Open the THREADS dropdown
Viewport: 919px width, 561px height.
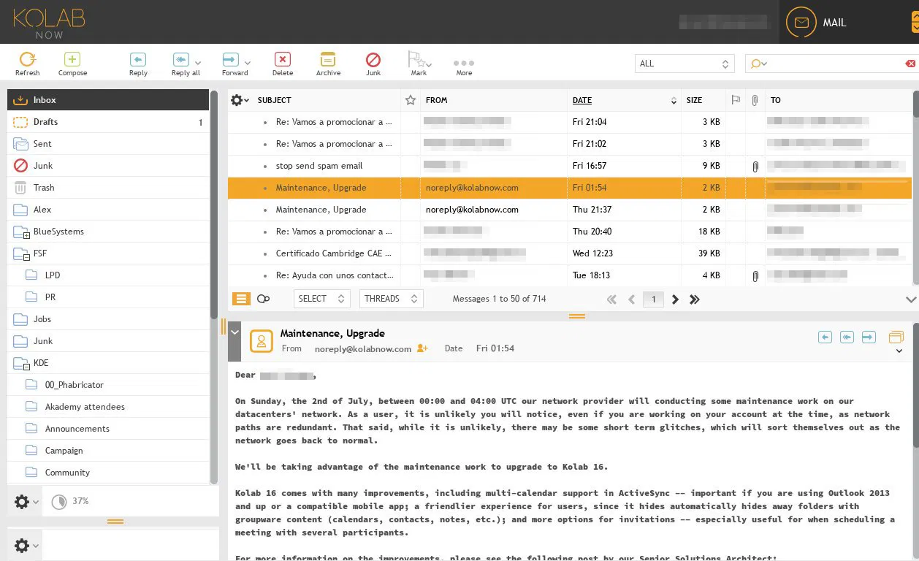pyautogui.click(x=392, y=299)
